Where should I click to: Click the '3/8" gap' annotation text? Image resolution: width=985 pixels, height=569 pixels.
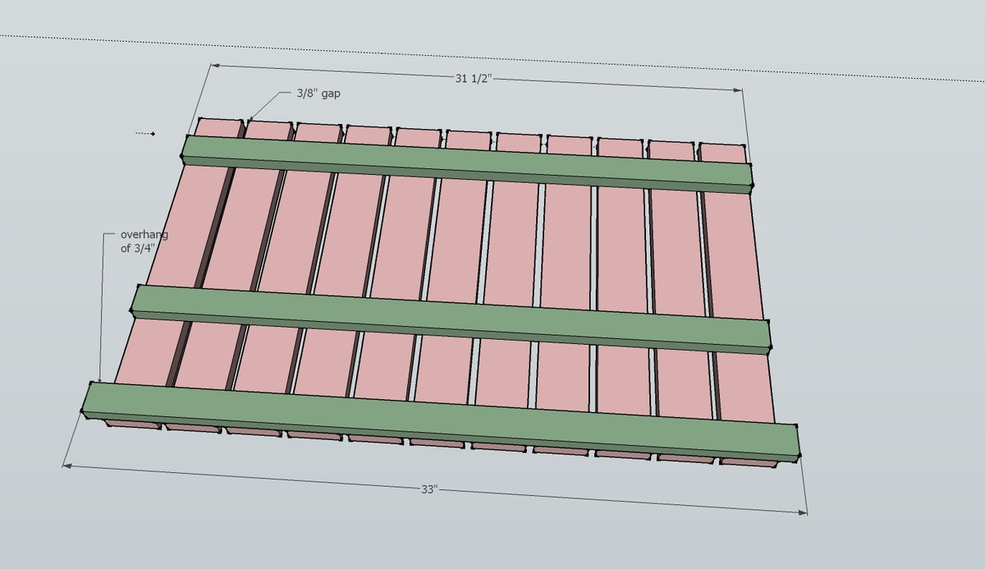click(x=318, y=94)
